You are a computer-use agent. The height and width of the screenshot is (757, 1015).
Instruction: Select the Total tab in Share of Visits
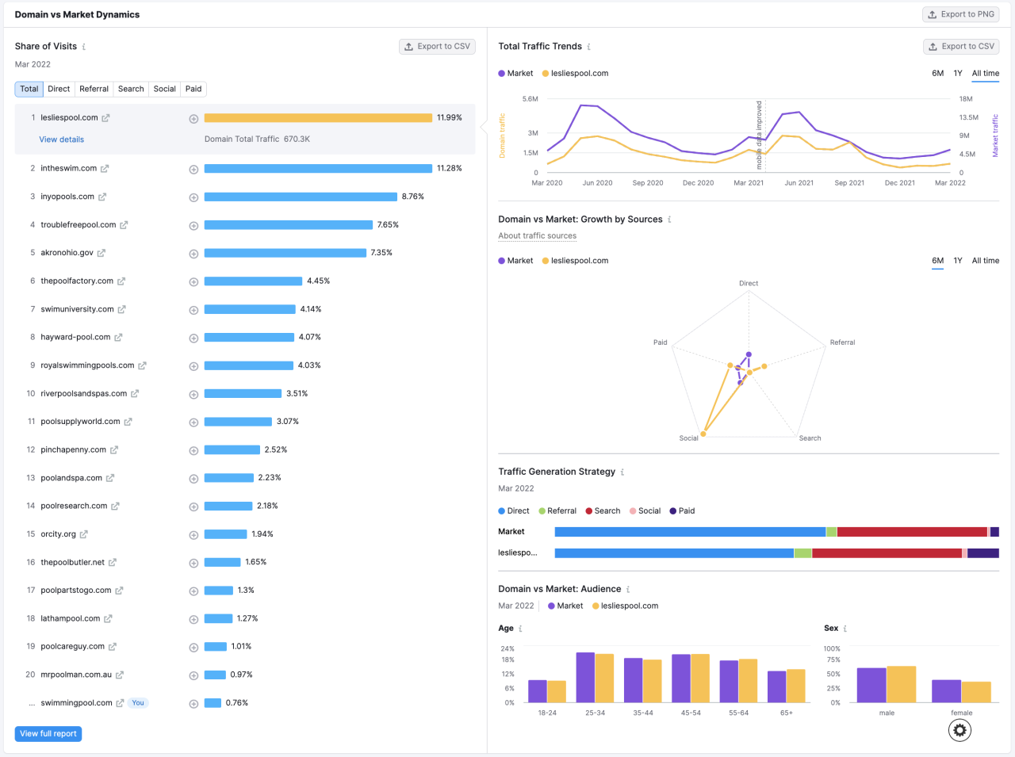pos(29,89)
